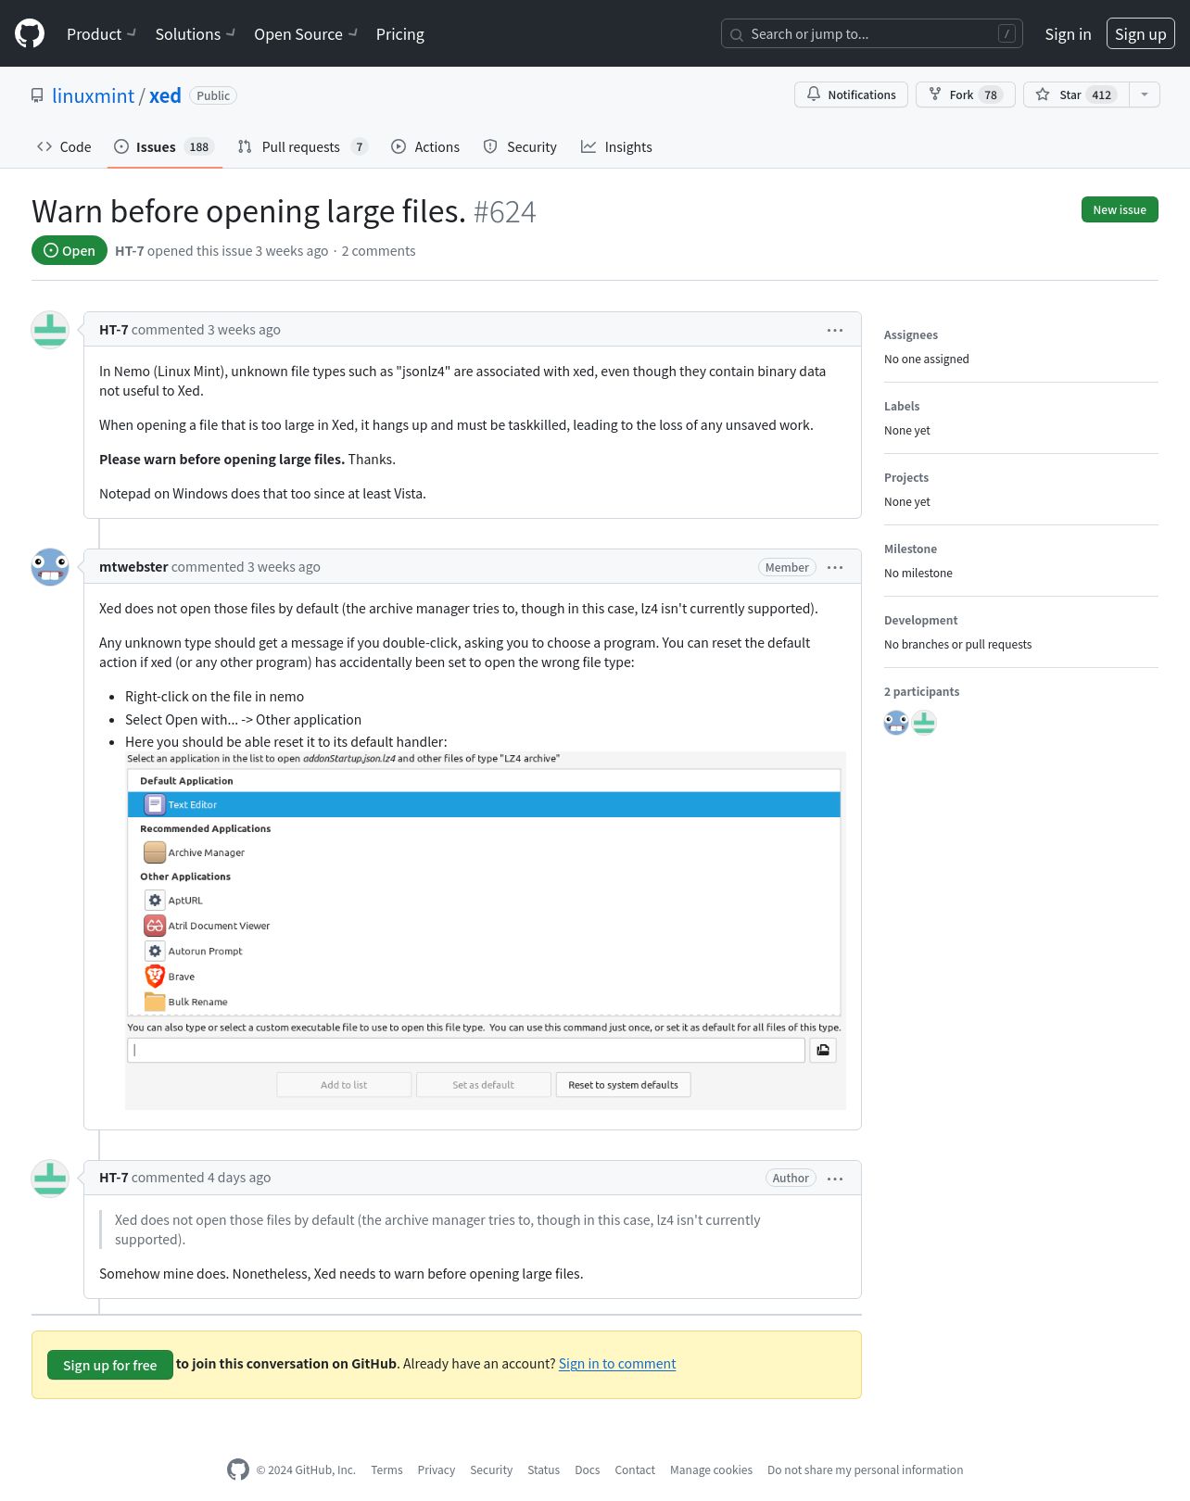
Task: Click the Author badge on last comment
Action: [791, 1178]
